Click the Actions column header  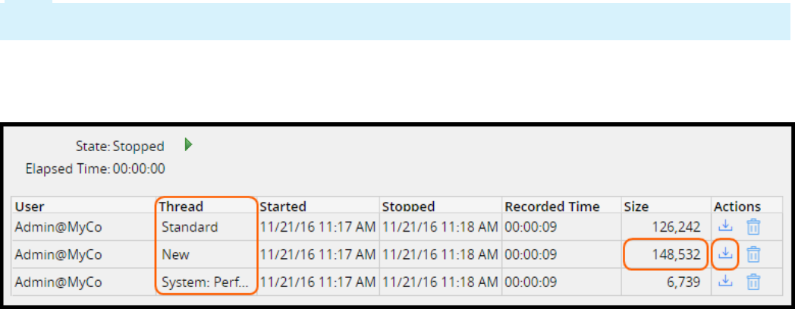click(x=737, y=206)
